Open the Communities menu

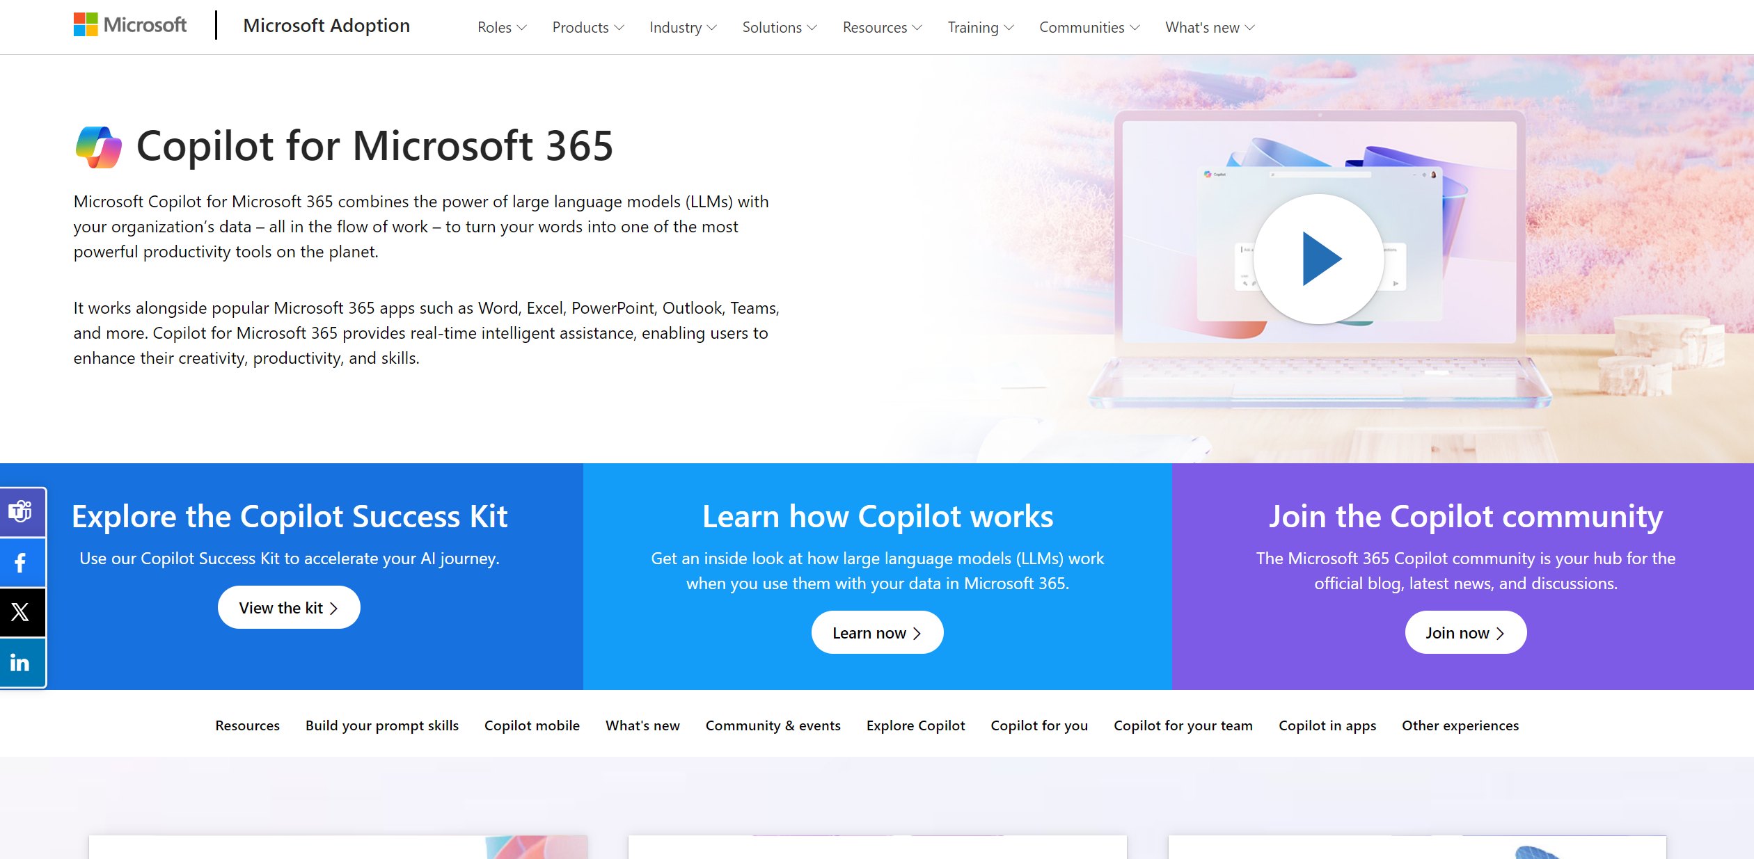(1088, 27)
